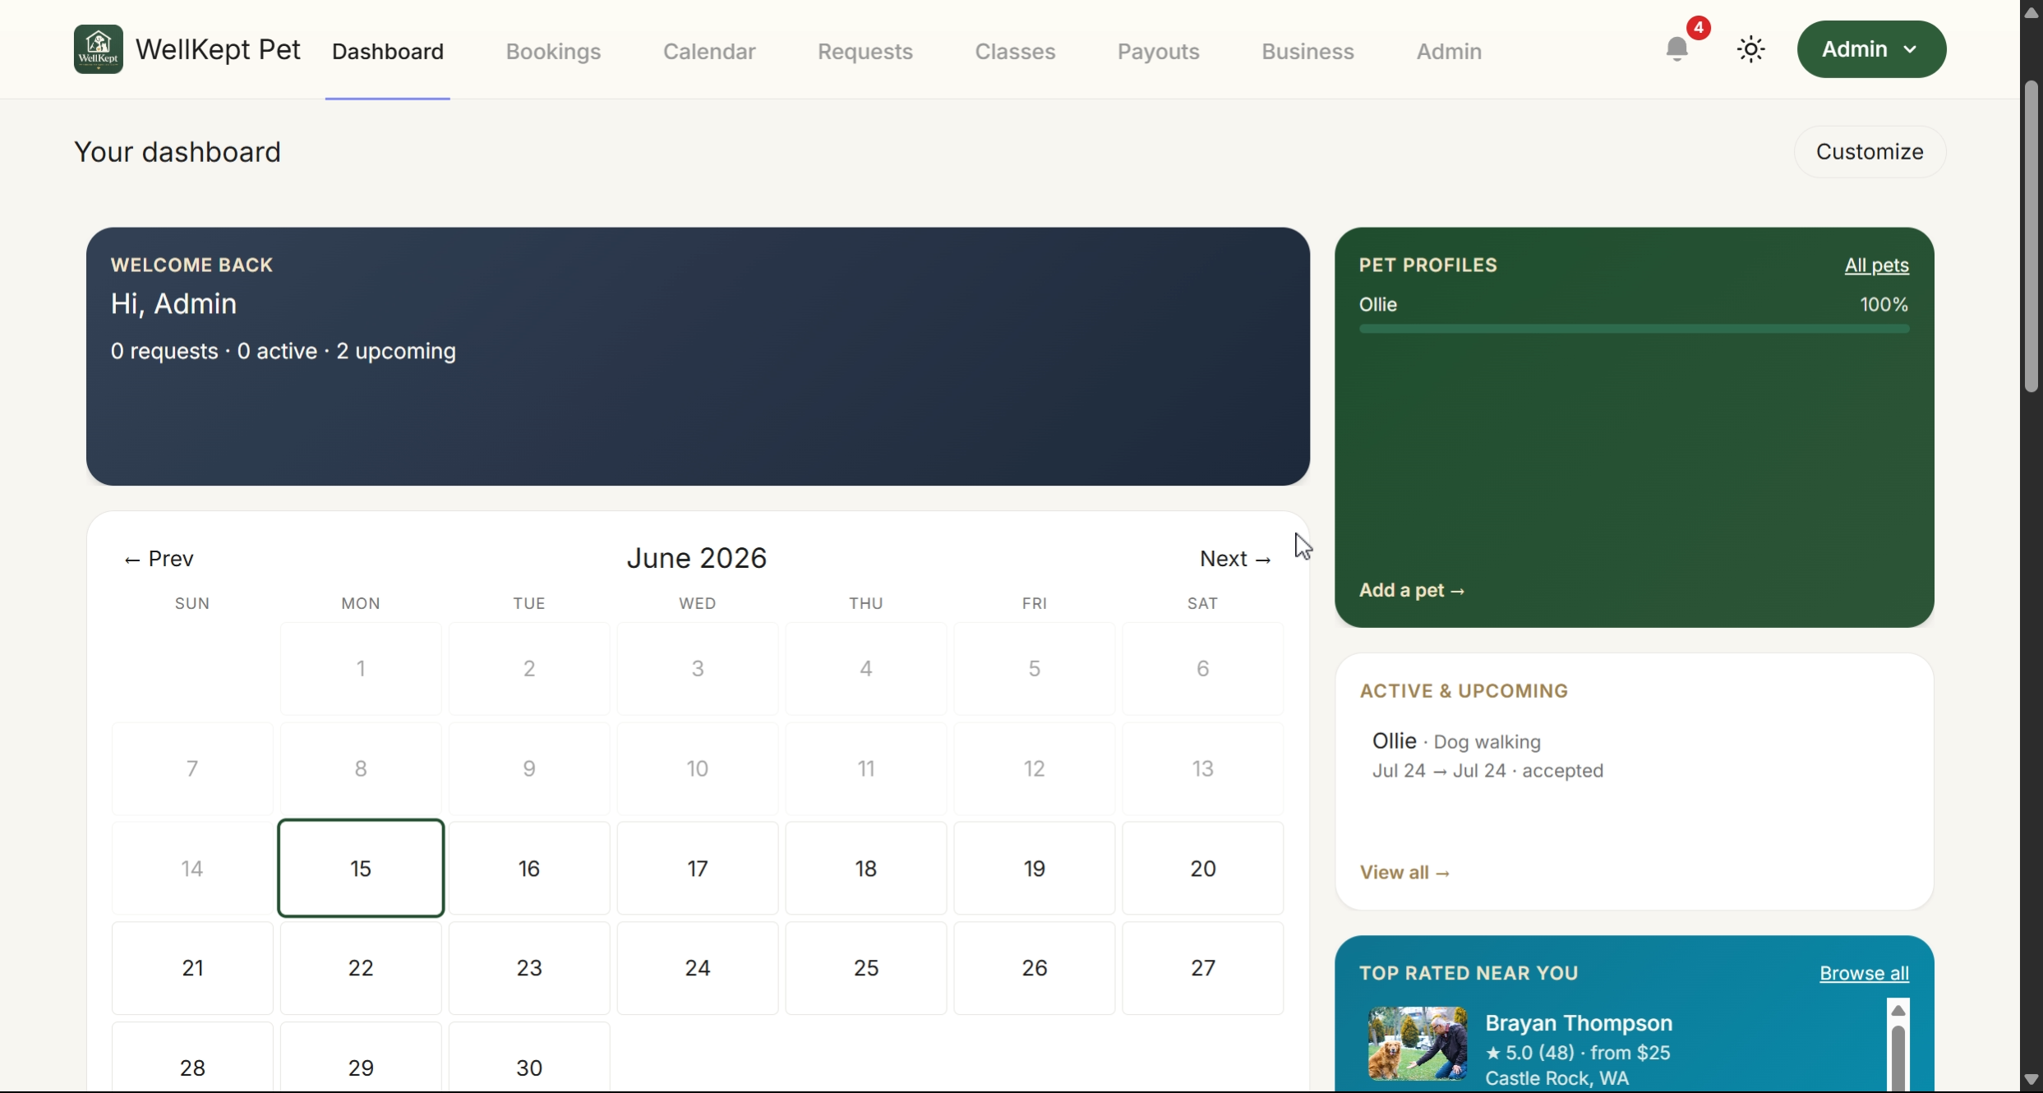Go to the Business tab
Image resolution: width=2043 pixels, height=1093 pixels.
pos(1307,51)
